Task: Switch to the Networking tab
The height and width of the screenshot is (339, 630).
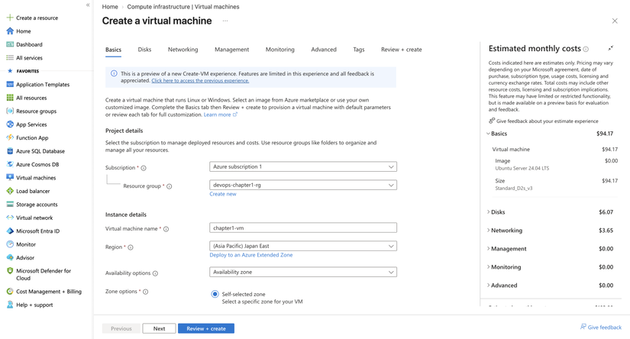Action: 183,50
